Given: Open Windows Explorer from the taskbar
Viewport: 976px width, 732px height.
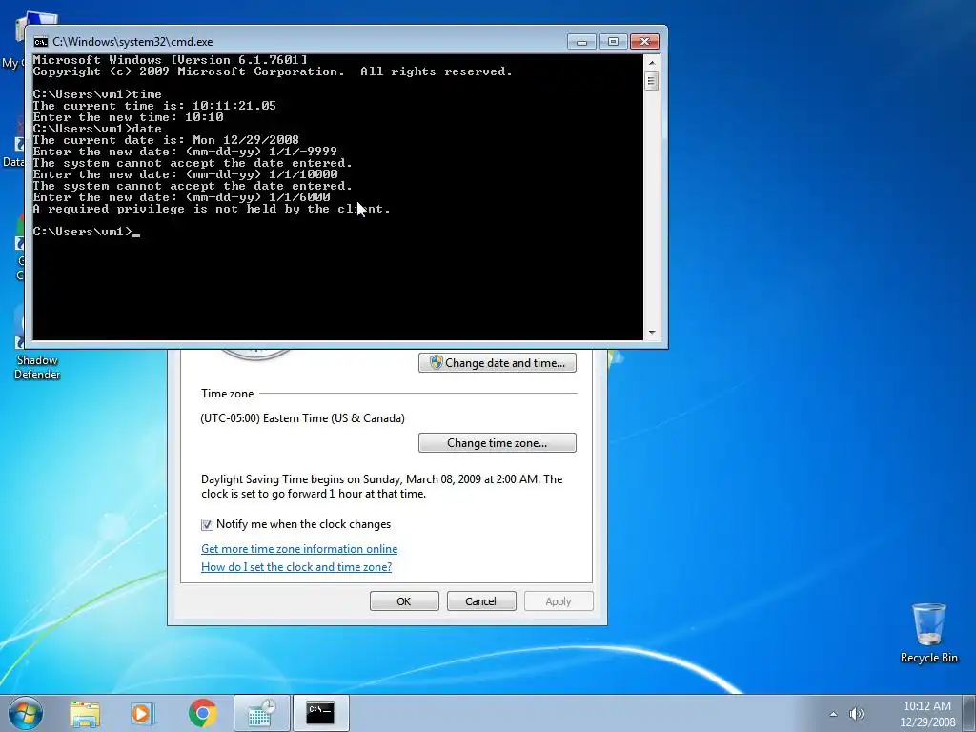Looking at the screenshot, I should [85, 714].
